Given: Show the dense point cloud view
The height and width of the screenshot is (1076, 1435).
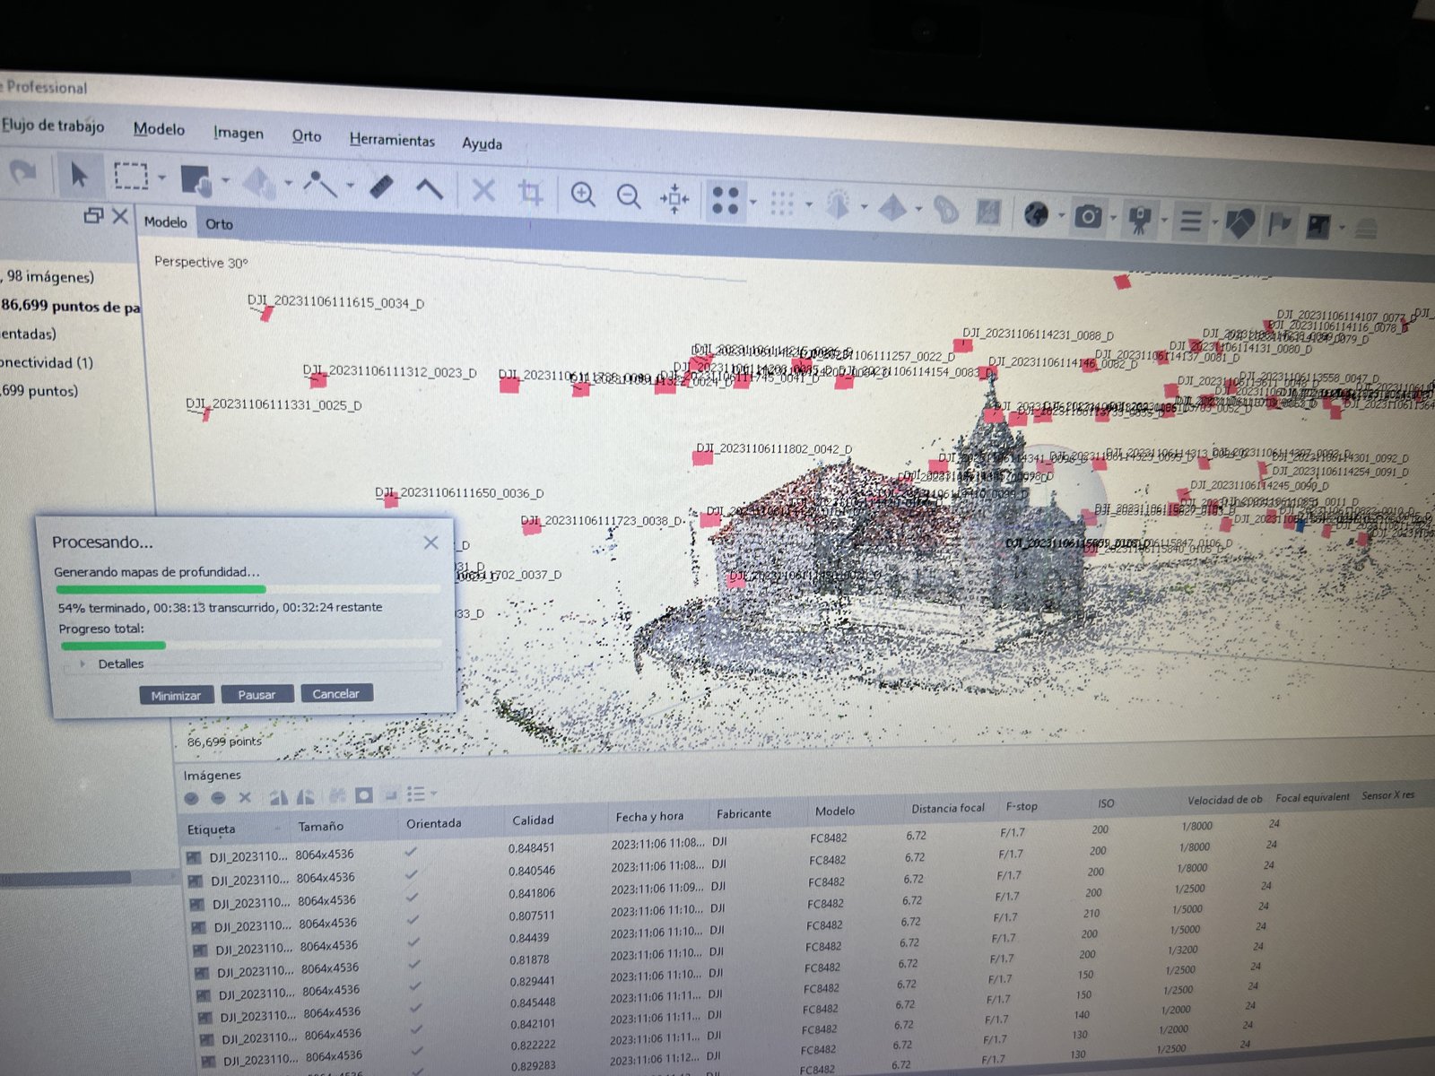Looking at the screenshot, I should click(782, 203).
